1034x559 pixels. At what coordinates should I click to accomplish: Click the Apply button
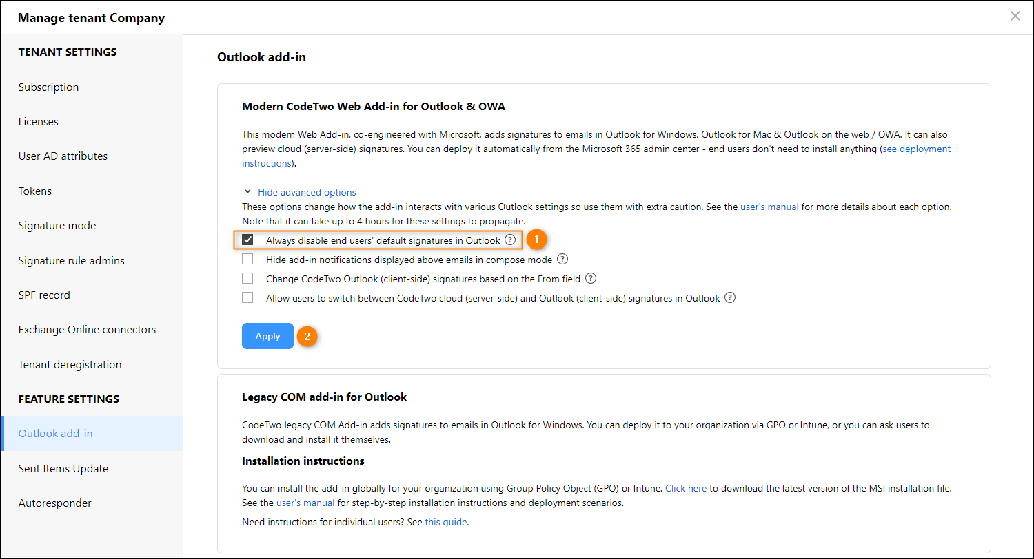click(x=267, y=336)
